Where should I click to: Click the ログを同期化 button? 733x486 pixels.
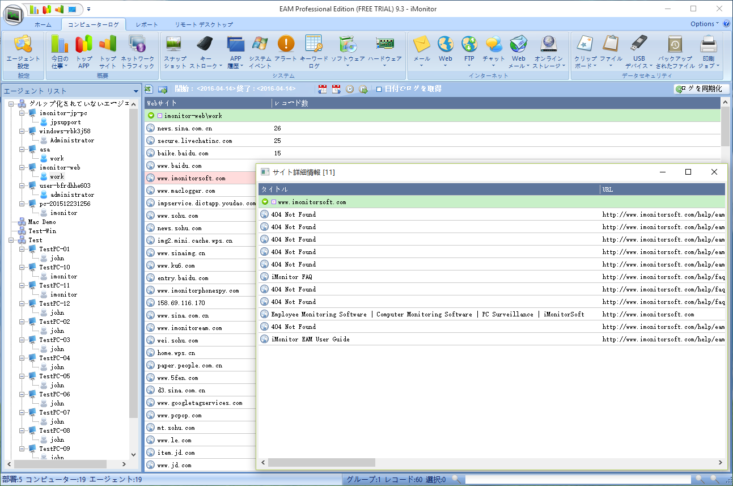(x=701, y=89)
